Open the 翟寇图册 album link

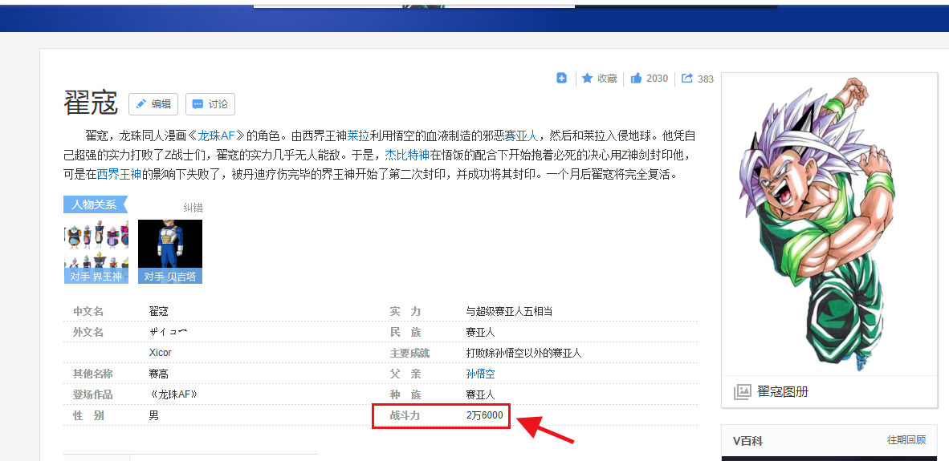click(x=783, y=391)
